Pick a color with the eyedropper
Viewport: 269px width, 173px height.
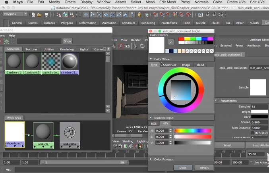(x=171, y=42)
